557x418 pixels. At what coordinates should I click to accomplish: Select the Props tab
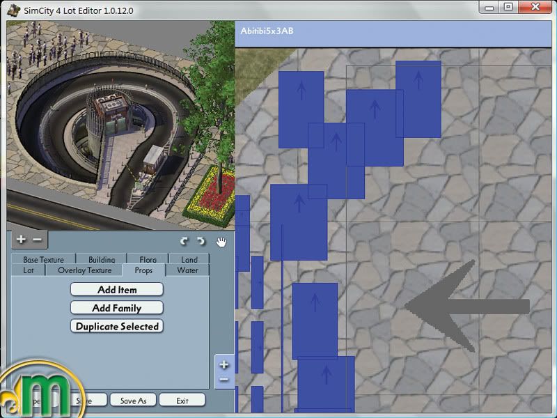click(x=143, y=270)
